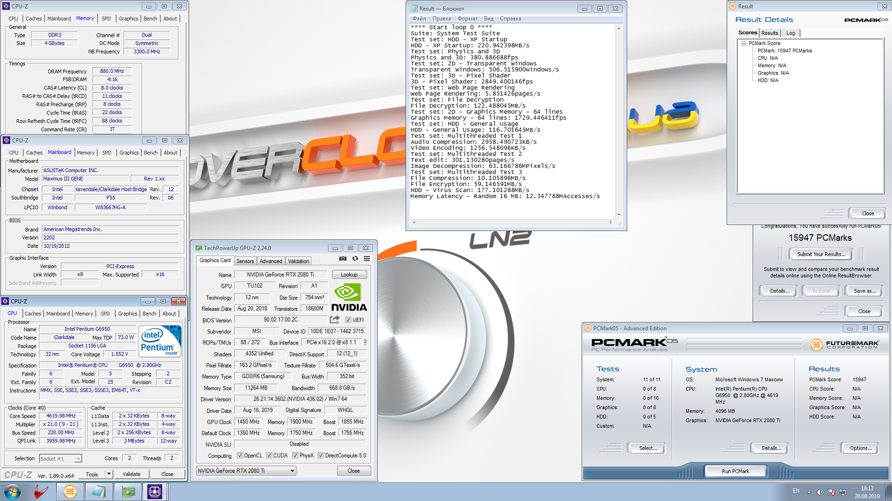
Task: Toggle the UEFI checkbox in GPU-Z
Action: pyautogui.click(x=348, y=320)
